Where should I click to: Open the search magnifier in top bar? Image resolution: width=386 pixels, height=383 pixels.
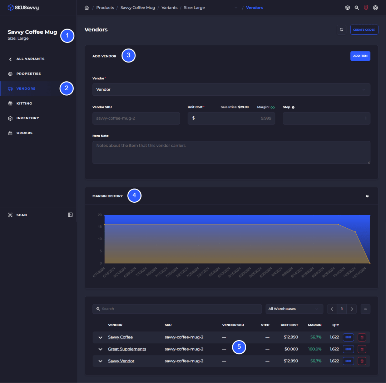pyautogui.click(x=356, y=7)
